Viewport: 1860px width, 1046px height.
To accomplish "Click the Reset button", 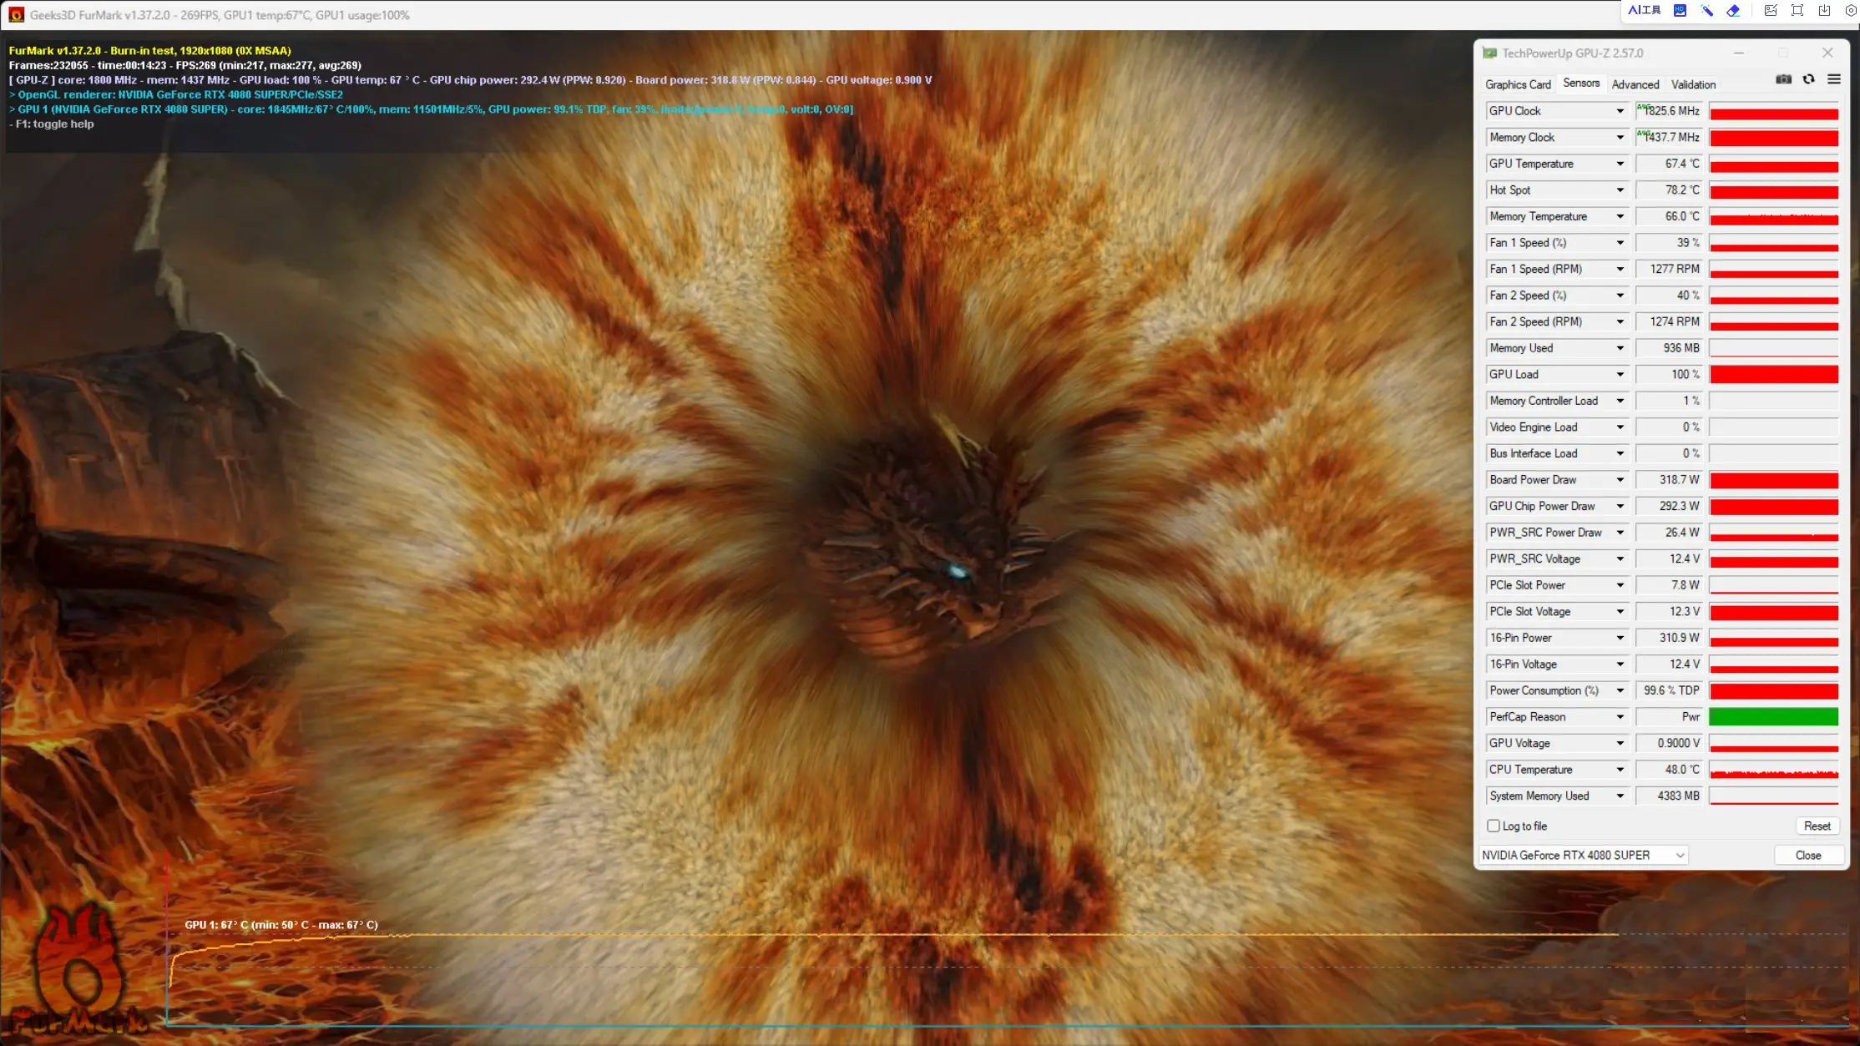I will point(1817,825).
